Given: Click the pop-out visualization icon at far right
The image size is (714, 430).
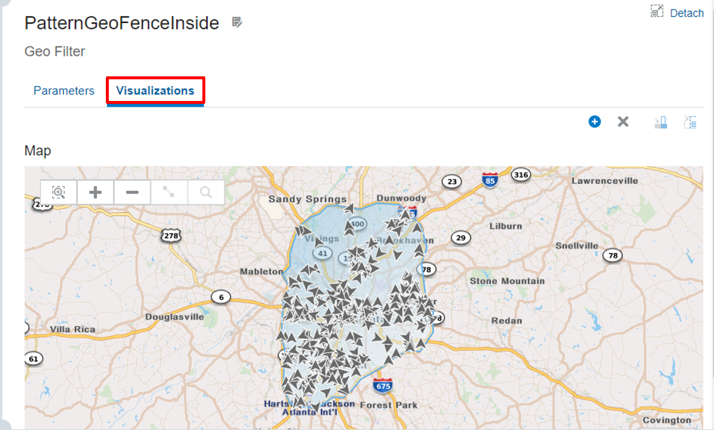Looking at the screenshot, I should (690, 122).
